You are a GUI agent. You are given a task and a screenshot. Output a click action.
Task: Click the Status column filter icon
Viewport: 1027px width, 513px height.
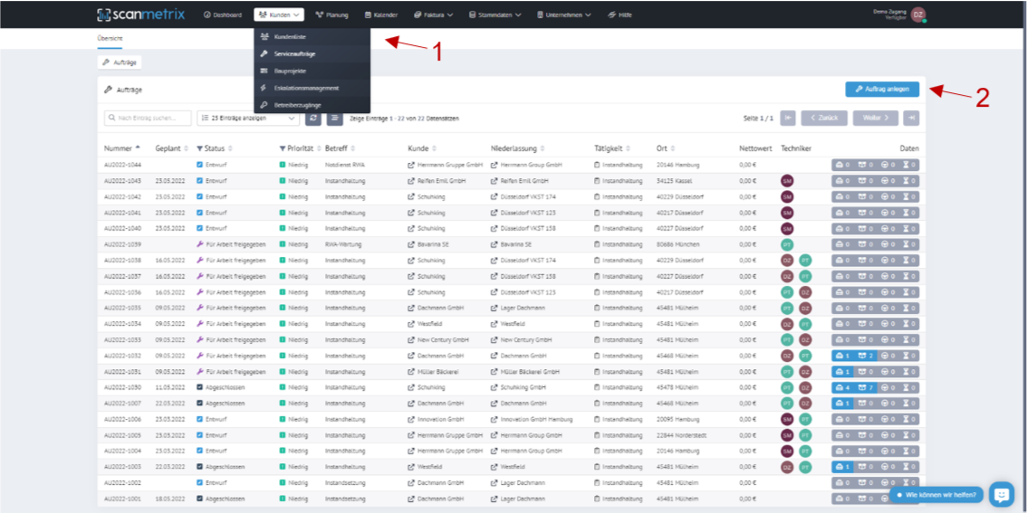pos(200,148)
